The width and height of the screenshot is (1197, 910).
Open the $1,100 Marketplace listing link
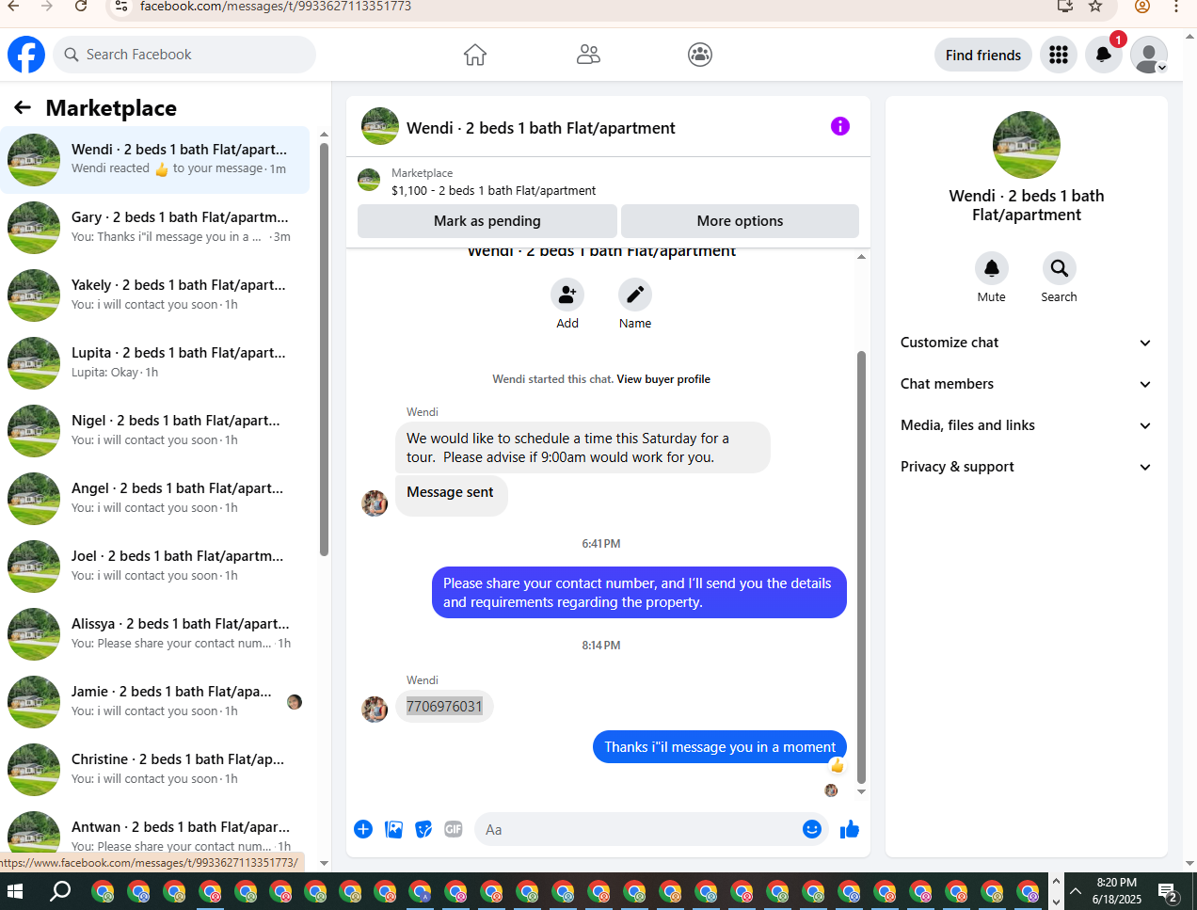[493, 190]
